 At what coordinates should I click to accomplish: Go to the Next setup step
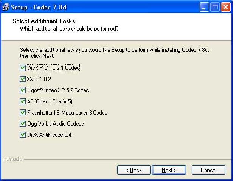tap(169, 170)
